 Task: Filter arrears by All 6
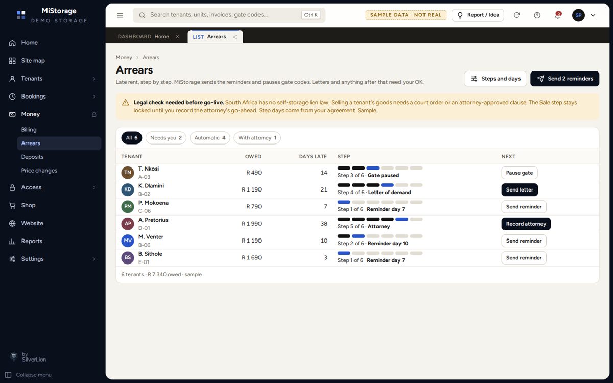(132, 138)
